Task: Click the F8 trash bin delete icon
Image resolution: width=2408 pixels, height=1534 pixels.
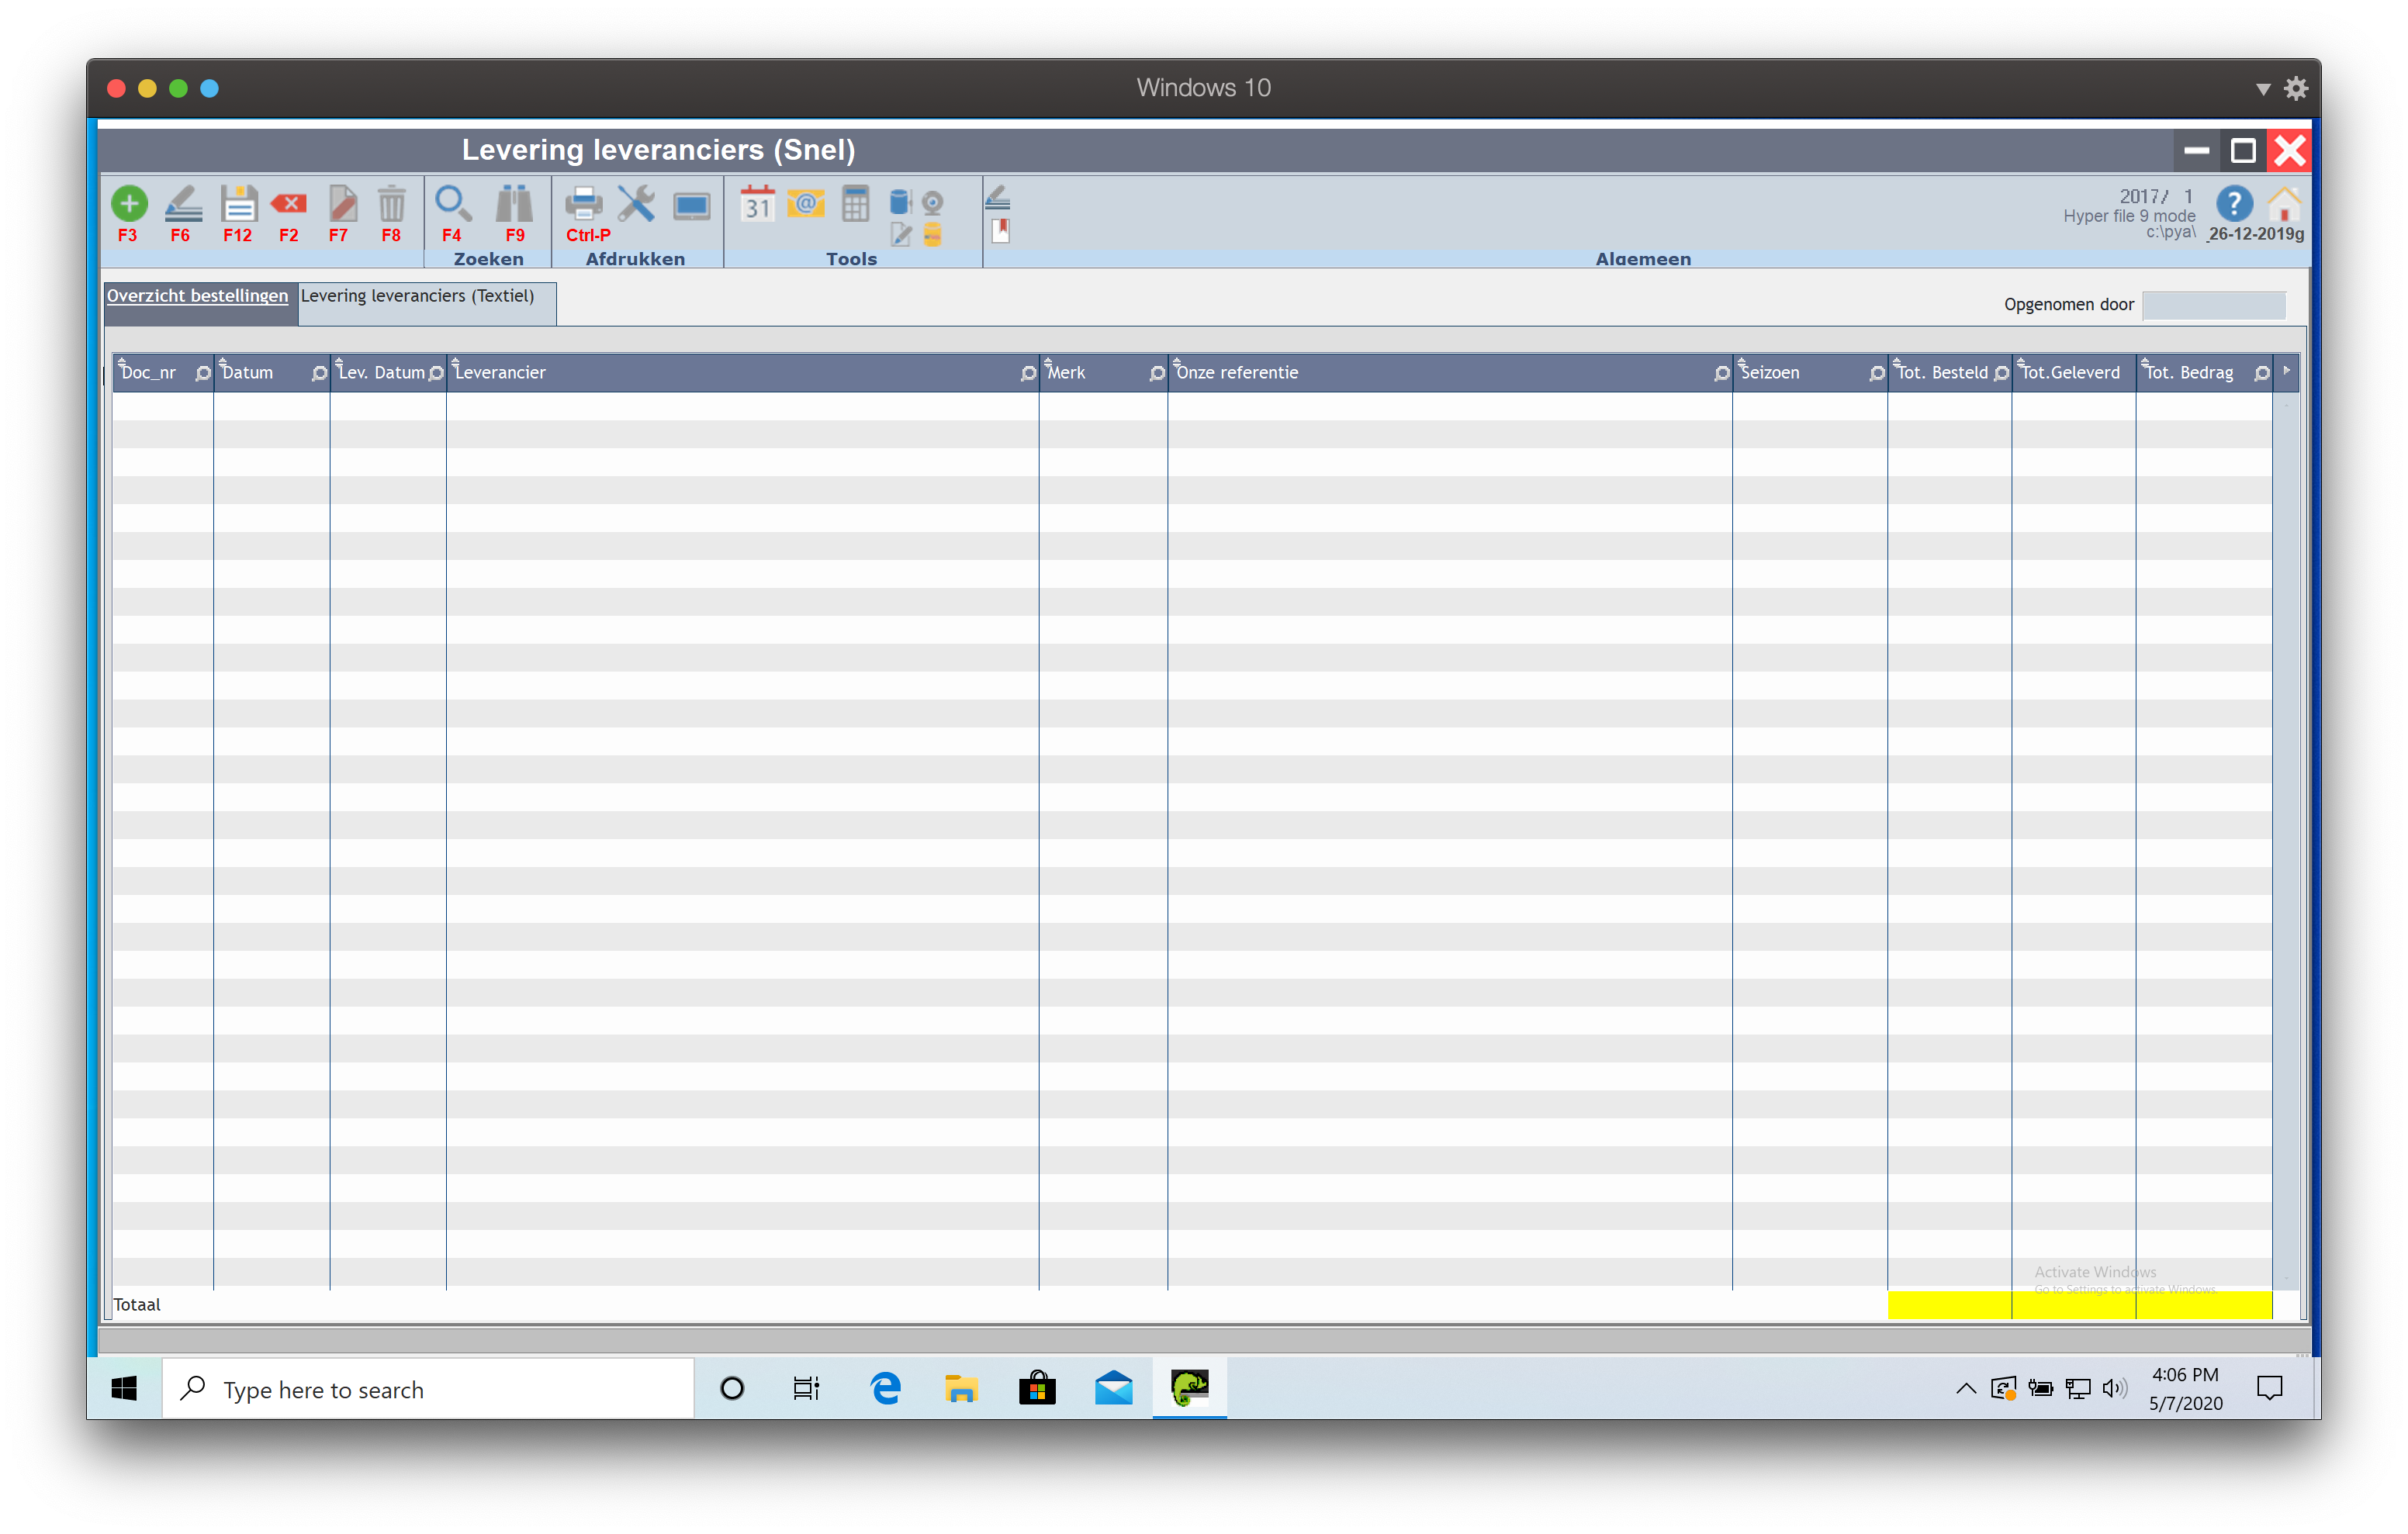Action: coord(391,204)
